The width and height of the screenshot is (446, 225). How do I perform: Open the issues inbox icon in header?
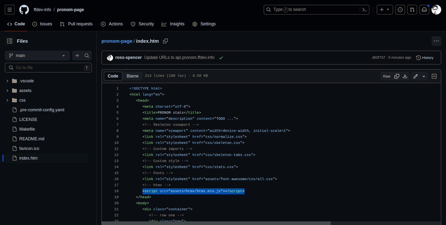pos(400,10)
